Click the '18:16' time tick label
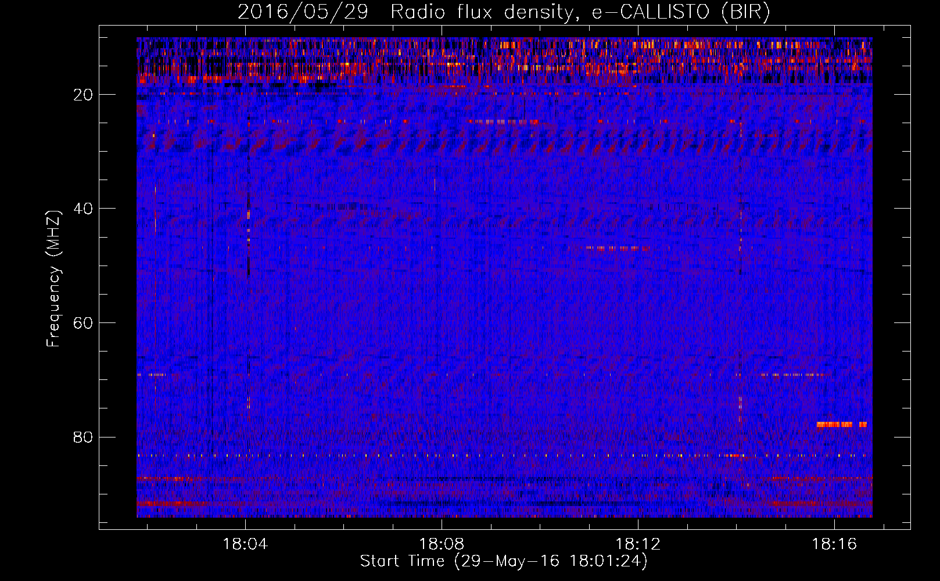Viewport: 940px width, 581px height. (x=834, y=544)
